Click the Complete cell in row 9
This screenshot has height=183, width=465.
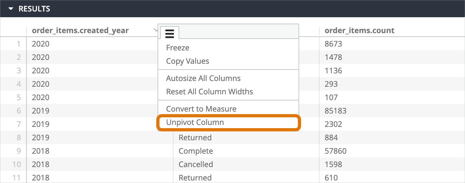[196, 151]
